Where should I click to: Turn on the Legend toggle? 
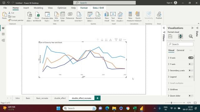coord(191,77)
